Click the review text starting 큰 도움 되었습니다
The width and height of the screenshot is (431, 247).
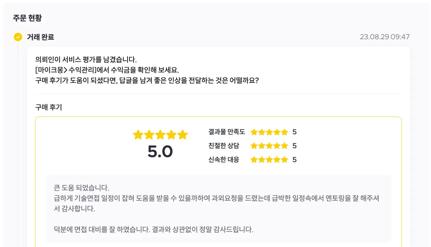tap(82, 188)
